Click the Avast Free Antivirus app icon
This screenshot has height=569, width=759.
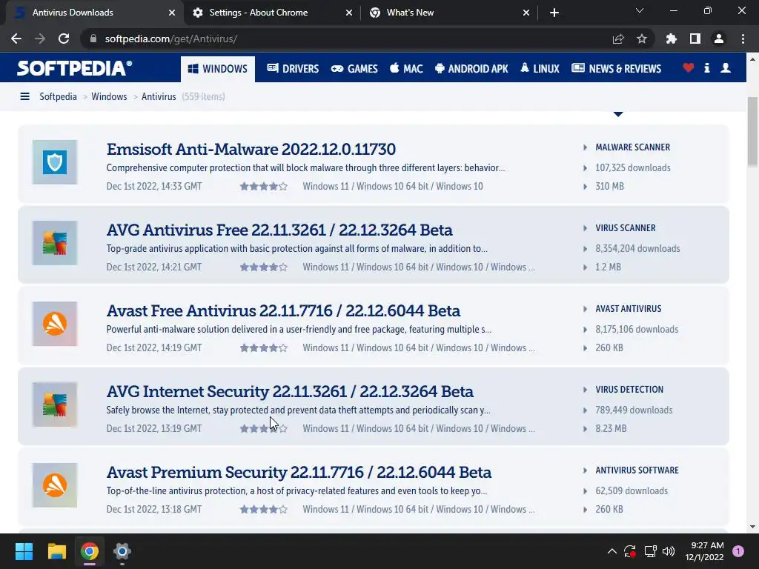pyautogui.click(x=55, y=324)
